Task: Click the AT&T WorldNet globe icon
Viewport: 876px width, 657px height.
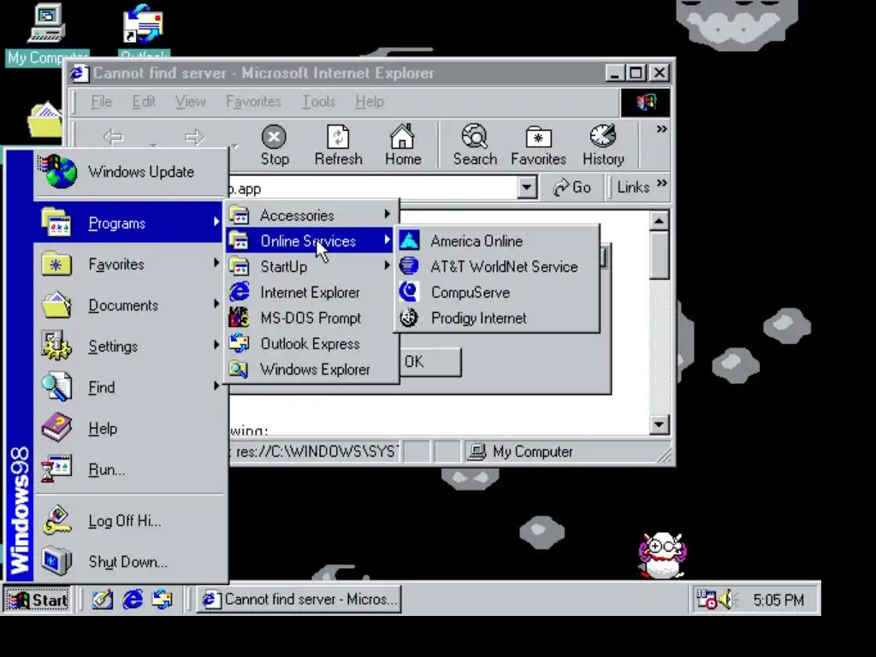Action: (409, 267)
